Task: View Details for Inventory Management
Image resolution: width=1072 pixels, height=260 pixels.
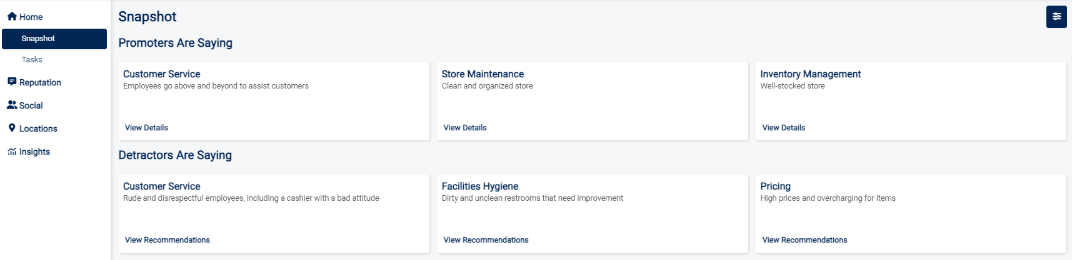Action: [784, 128]
